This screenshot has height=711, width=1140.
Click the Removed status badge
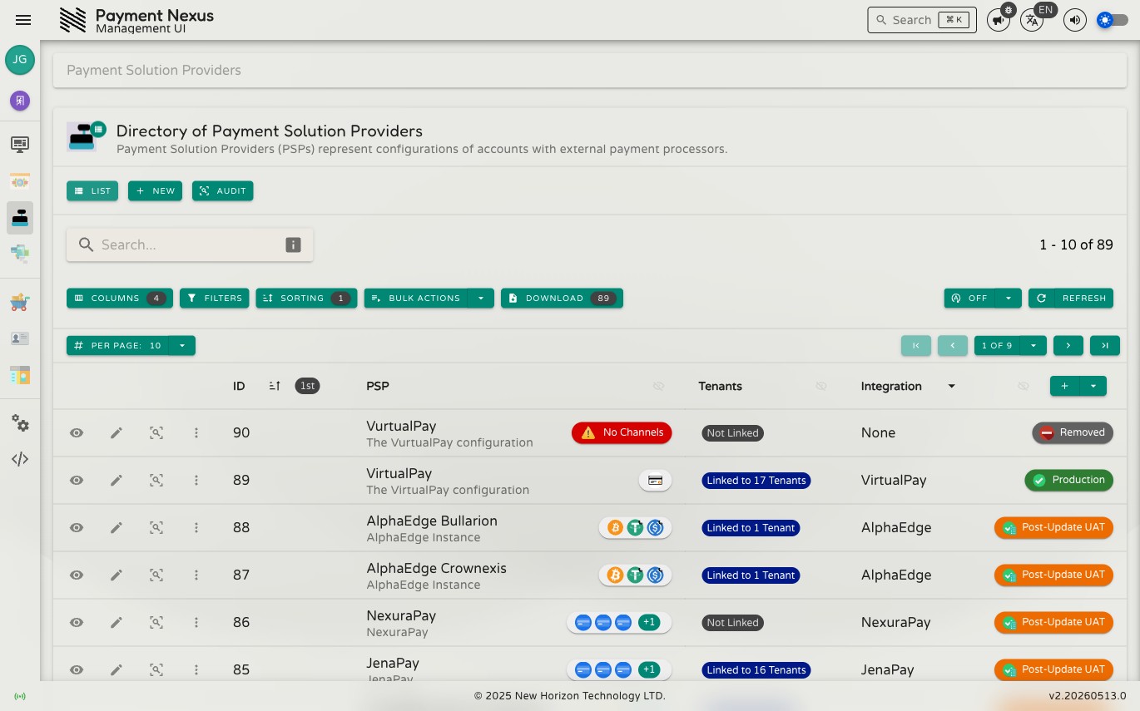coord(1073,432)
